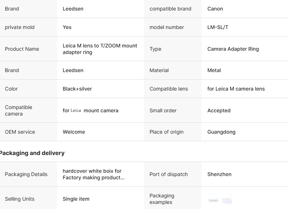The image size is (288, 209).
Task: Click the 'Metal' material value
Action: tap(214, 70)
